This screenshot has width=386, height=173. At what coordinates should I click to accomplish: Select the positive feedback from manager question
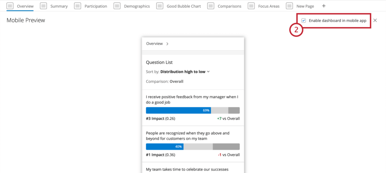point(192,99)
